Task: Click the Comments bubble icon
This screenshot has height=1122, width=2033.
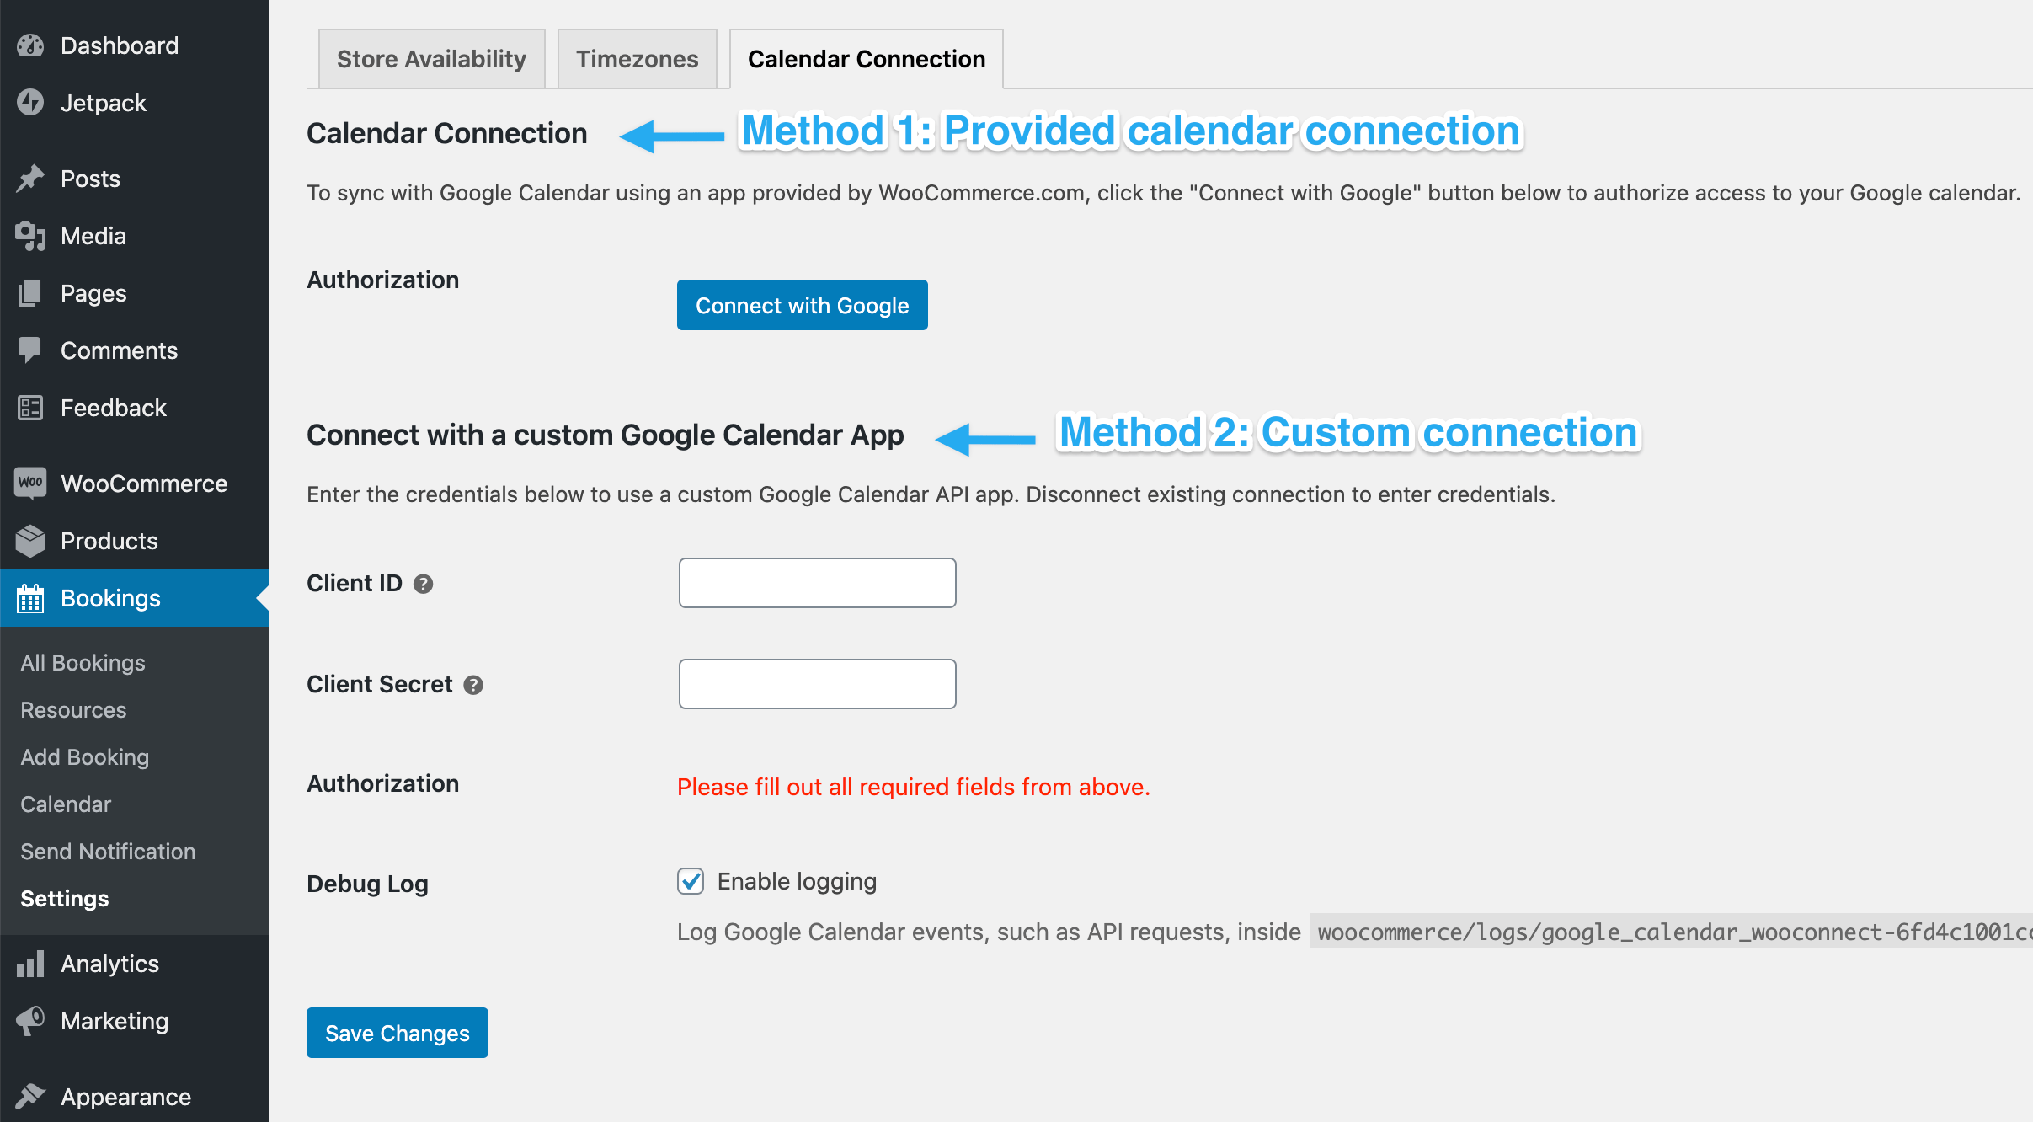Action: click(30, 350)
